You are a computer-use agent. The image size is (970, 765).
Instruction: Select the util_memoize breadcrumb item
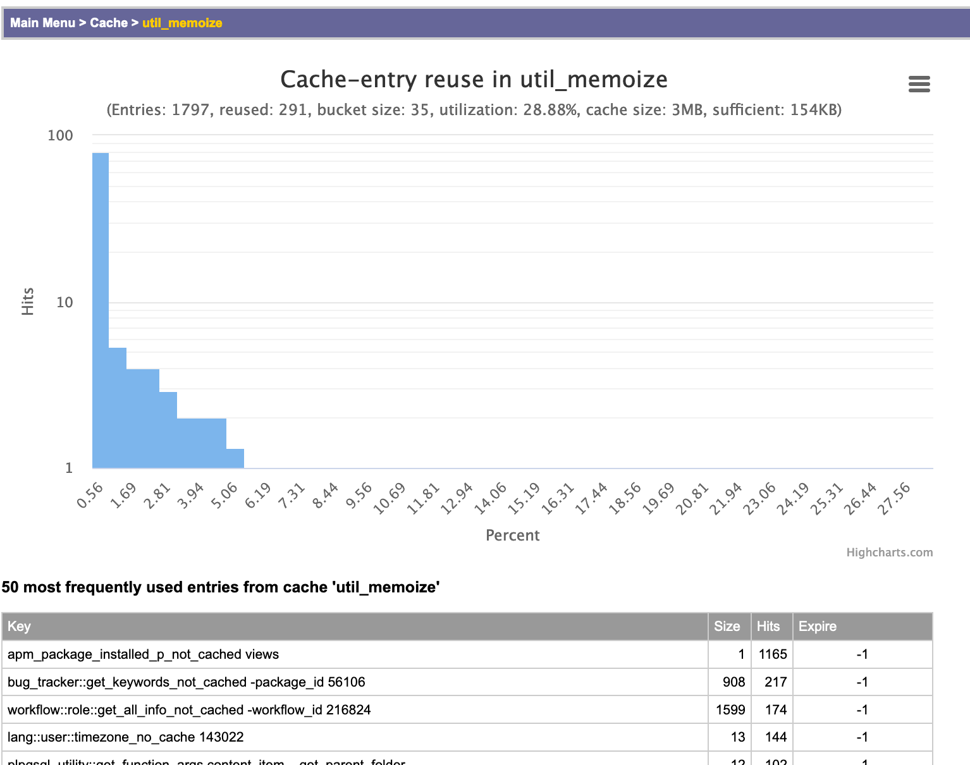182,23
